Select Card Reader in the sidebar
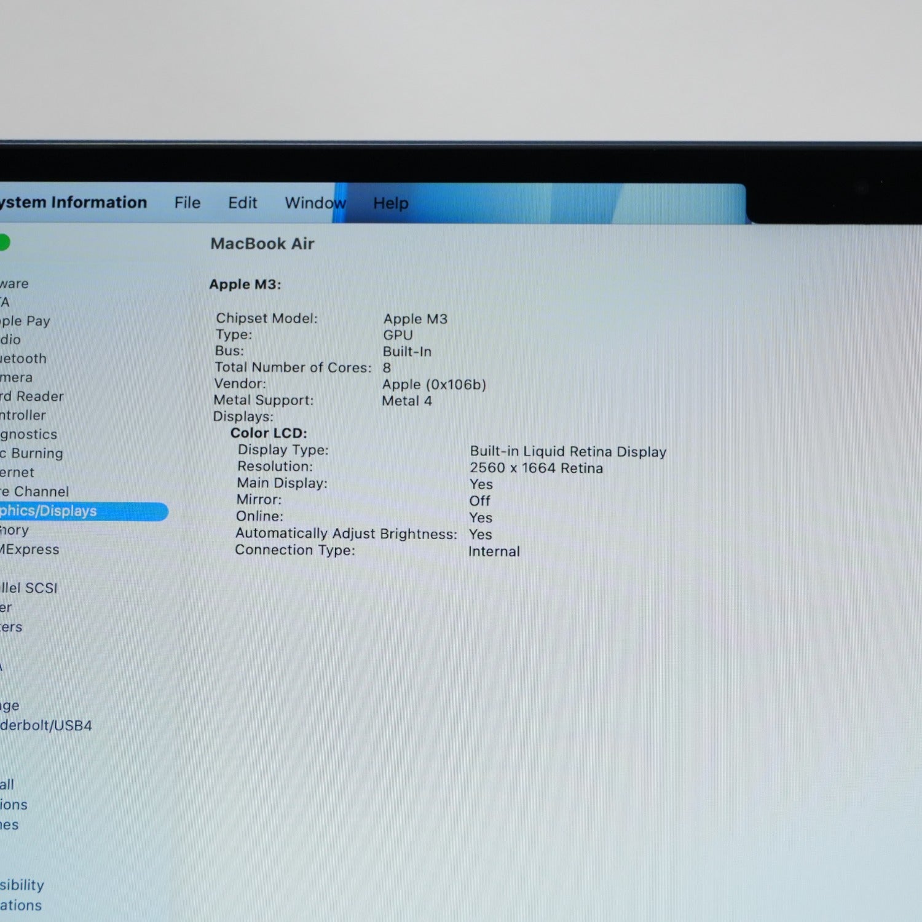922x922 pixels. click(32, 396)
